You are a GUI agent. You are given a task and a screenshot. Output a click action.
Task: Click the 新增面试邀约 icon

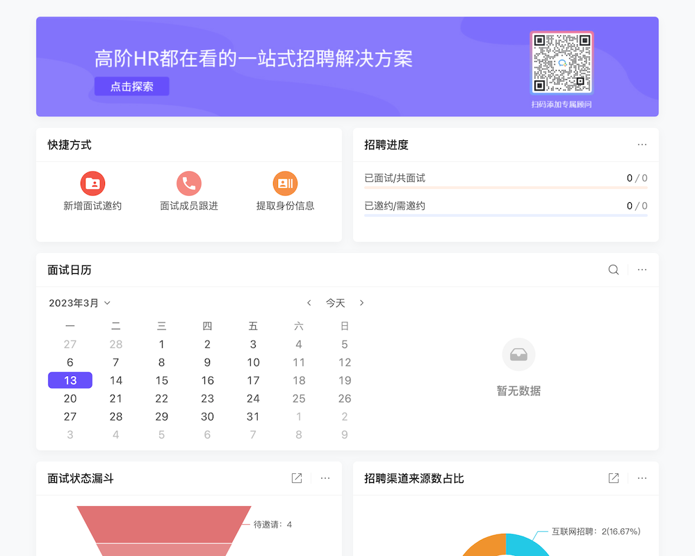(93, 182)
